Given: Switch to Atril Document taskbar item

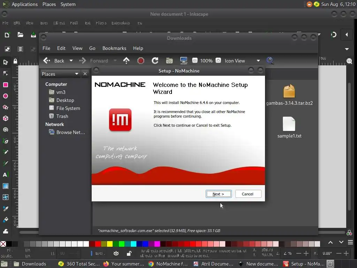Looking at the screenshot, I should (x=213, y=264).
